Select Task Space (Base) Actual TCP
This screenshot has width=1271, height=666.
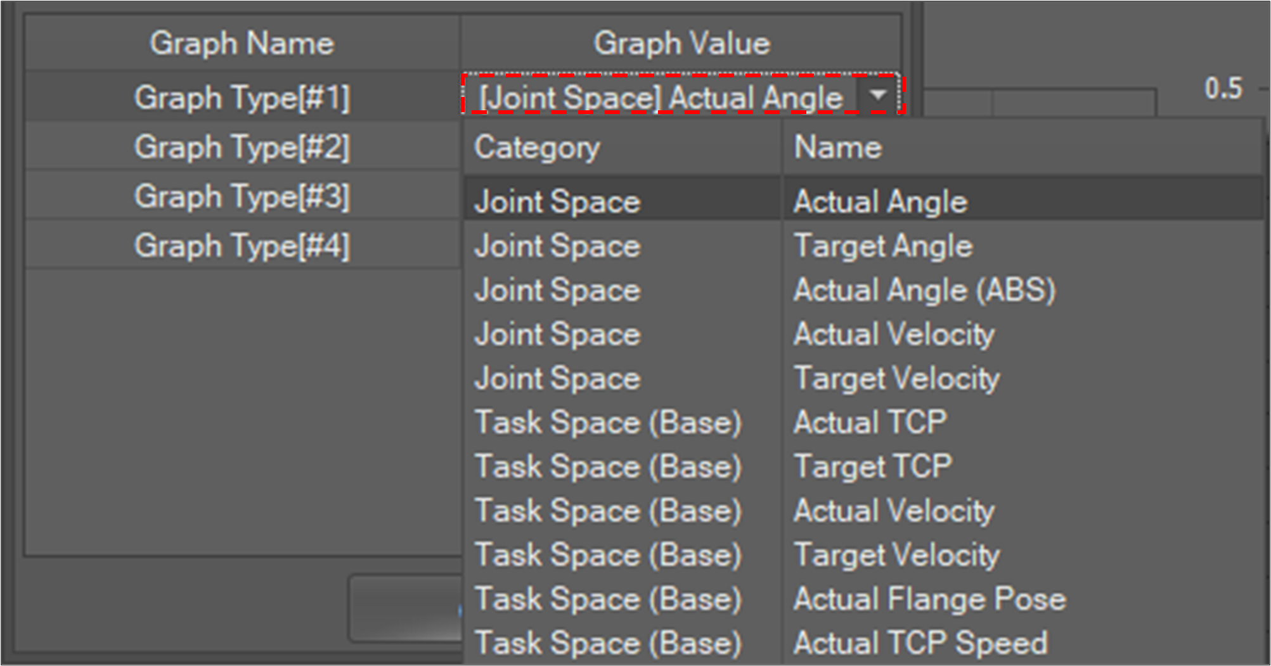870,423
